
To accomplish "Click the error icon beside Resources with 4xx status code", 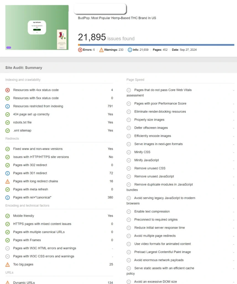I will point(7,90).
